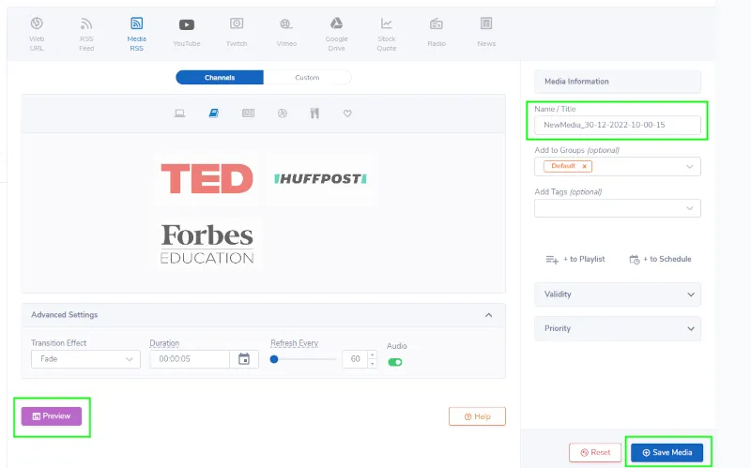Viewport: 751px width, 468px height.
Task: Switch to the Custom tab
Action: click(x=307, y=78)
